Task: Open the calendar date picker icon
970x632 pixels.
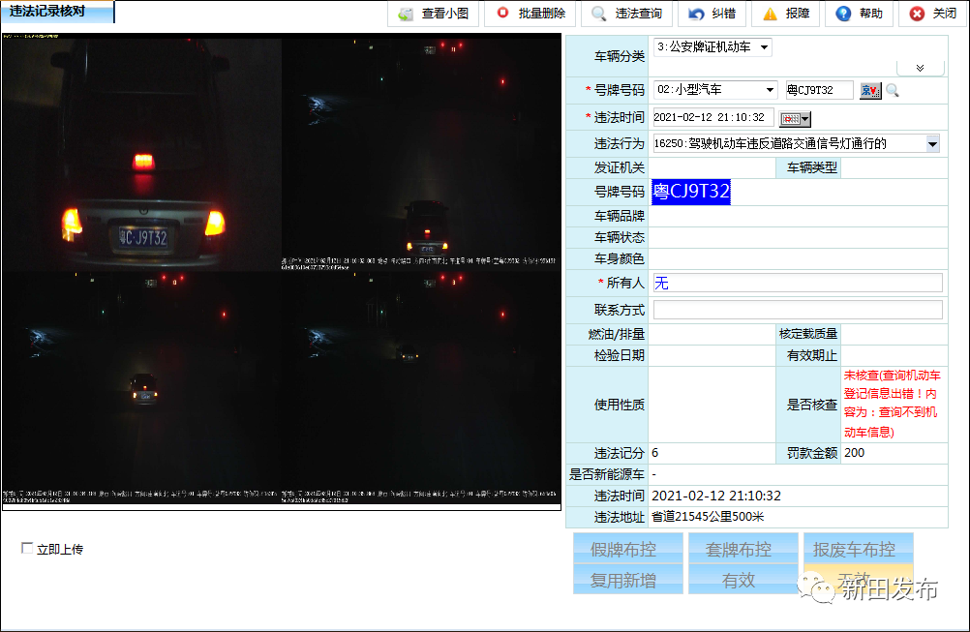Action: (795, 119)
